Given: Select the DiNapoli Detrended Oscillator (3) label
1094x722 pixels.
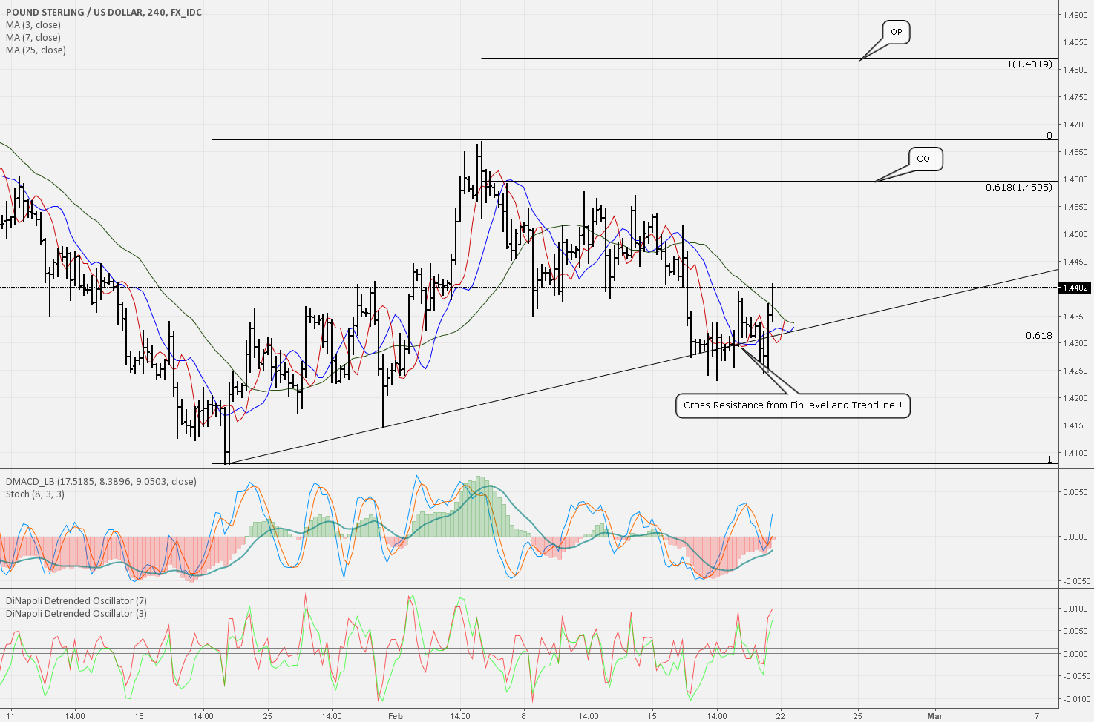Looking at the screenshot, I should (x=76, y=614).
